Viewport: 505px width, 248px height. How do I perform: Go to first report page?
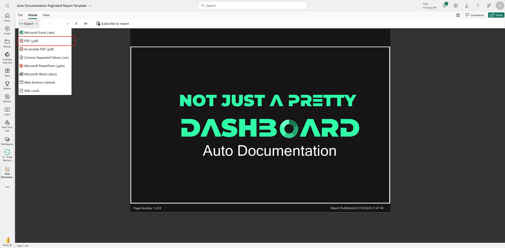(x=49, y=24)
